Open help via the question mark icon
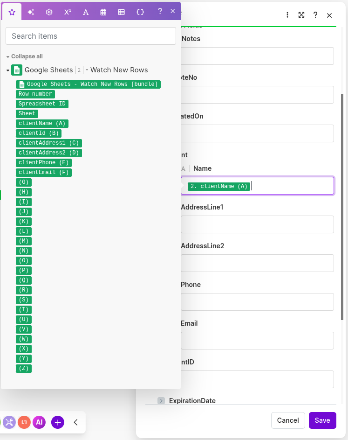Viewport: 348px width, 440px height. pos(315,14)
